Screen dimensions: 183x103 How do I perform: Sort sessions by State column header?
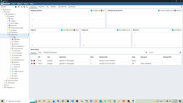[134, 57]
